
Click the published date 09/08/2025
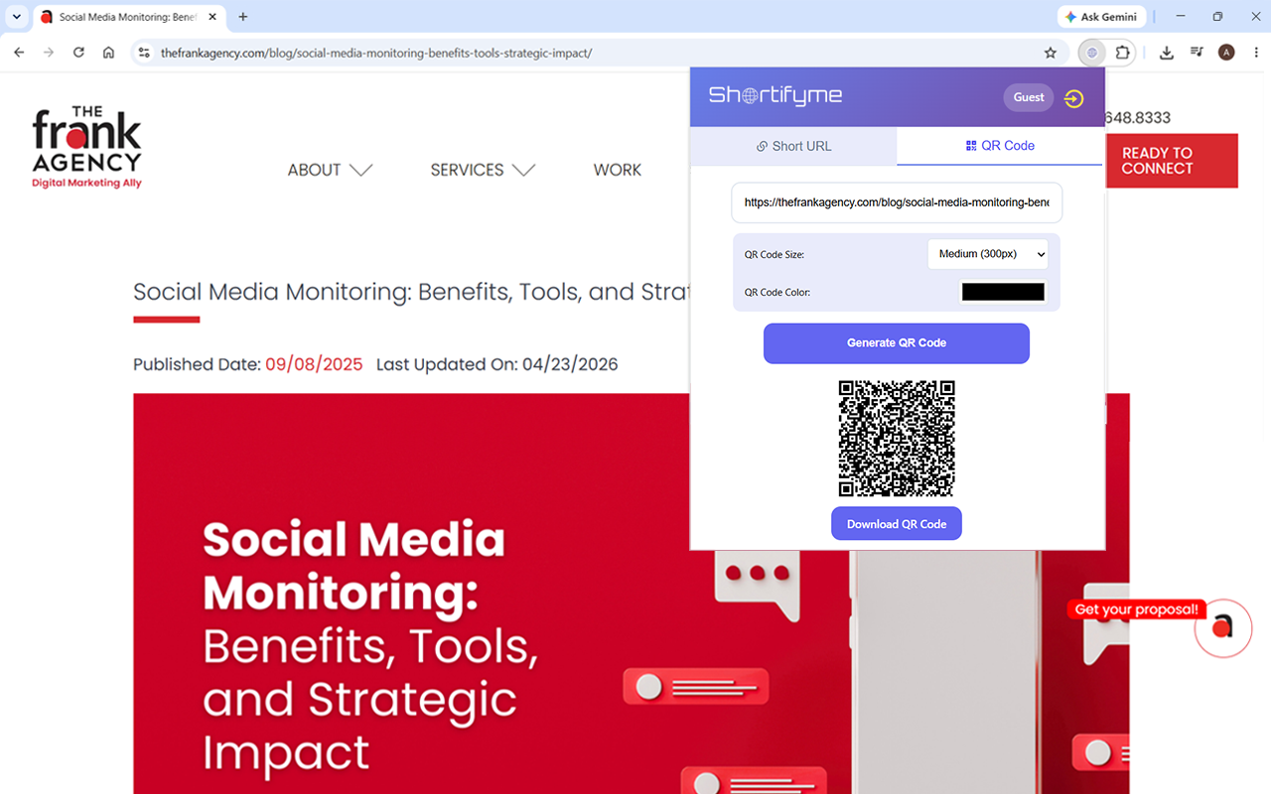click(x=314, y=364)
